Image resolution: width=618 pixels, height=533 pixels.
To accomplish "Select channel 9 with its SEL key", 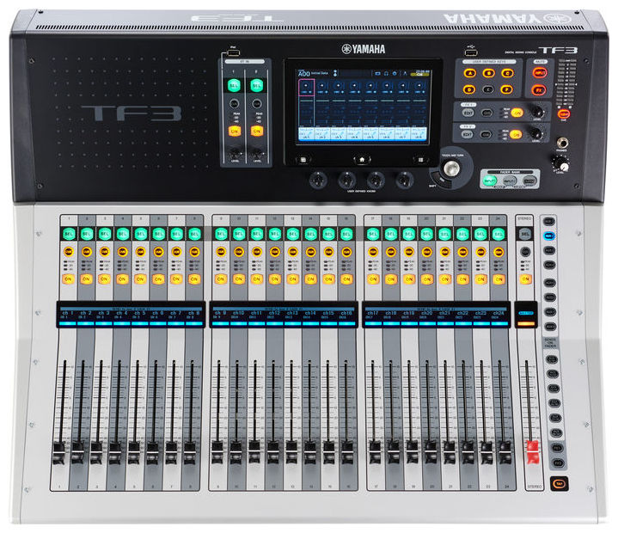I will [221, 234].
